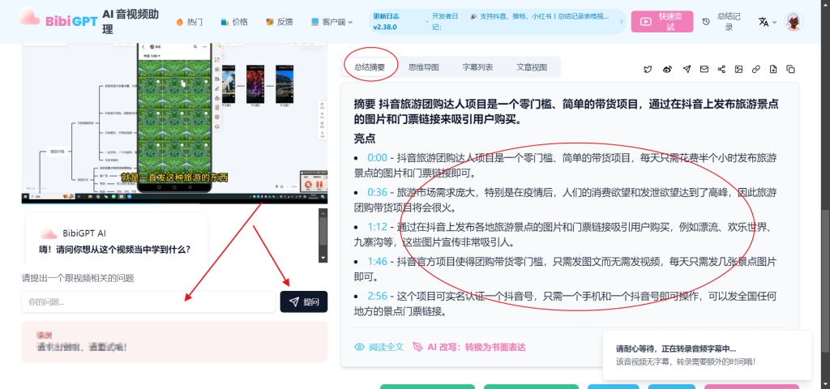Click the 阅读全文 eye link
Screen dimensions: 830x389
point(379,347)
